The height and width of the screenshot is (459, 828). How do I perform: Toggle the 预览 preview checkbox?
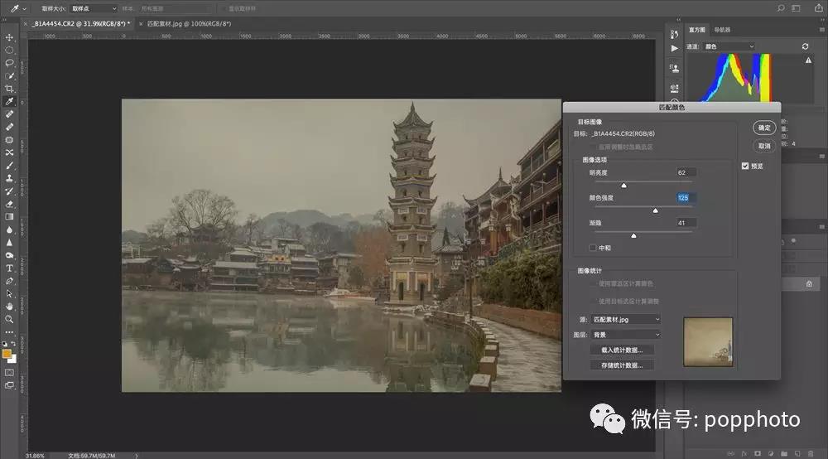745,166
